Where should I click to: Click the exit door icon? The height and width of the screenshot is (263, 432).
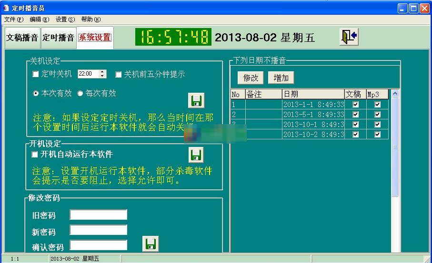click(349, 37)
